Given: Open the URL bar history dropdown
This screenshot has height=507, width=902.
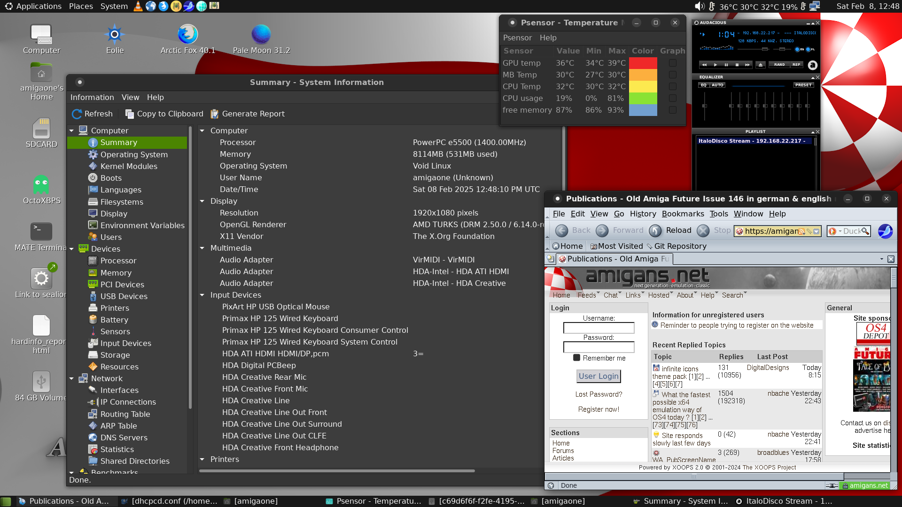Looking at the screenshot, I should 816,231.
